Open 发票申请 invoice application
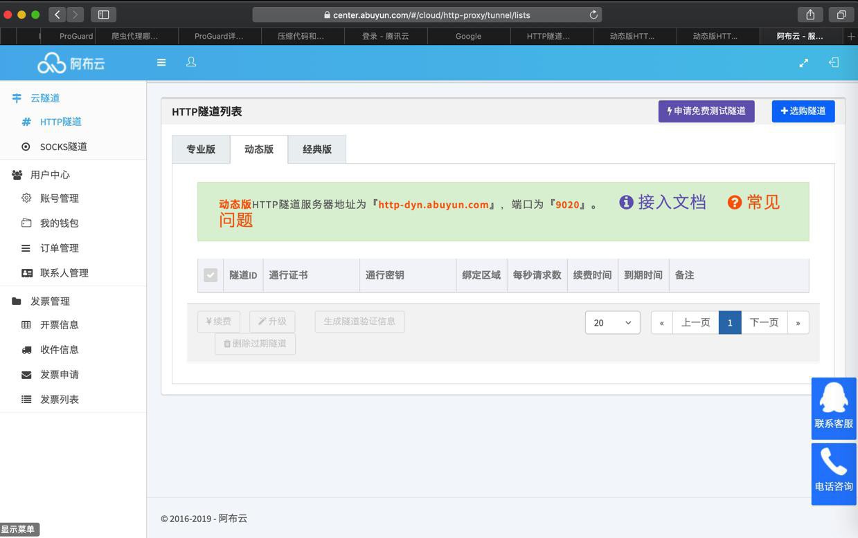858x538 pixels. coord(60,375)
